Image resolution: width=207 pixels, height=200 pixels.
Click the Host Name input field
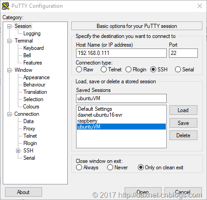[x=121, y=53]
